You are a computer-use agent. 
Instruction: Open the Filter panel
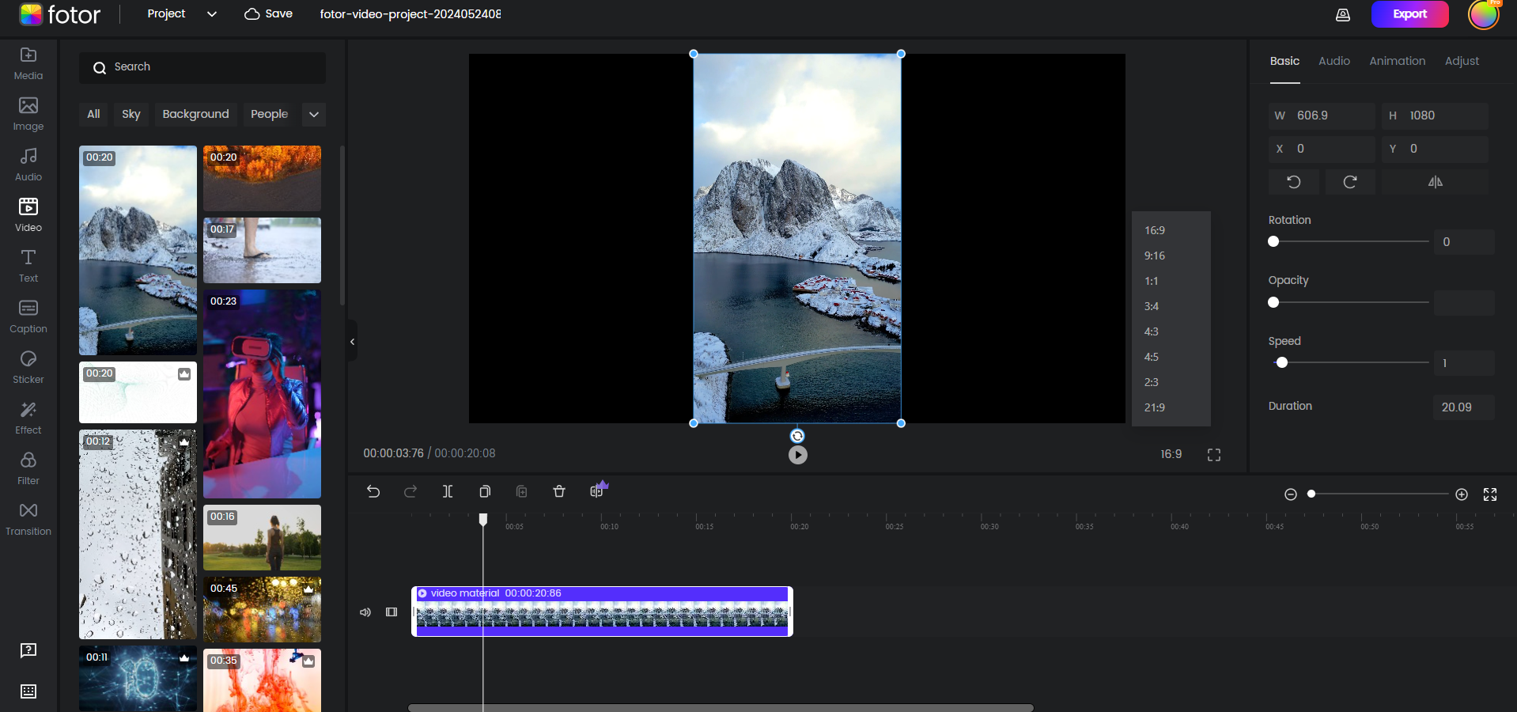coord(28,468)
